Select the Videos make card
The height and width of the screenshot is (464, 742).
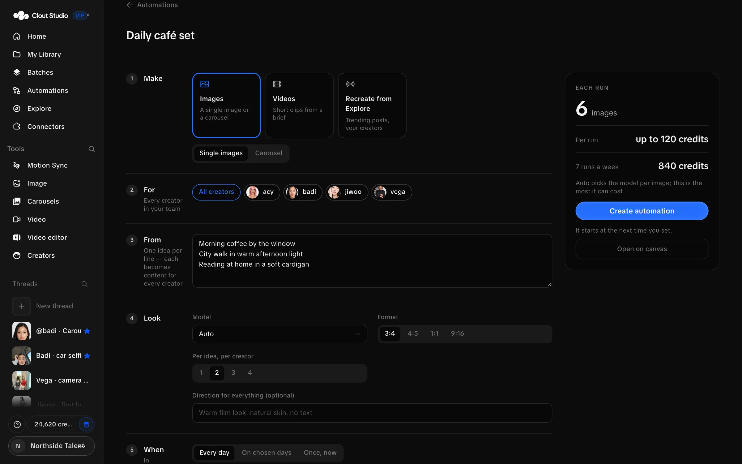(x=299, y=105)
